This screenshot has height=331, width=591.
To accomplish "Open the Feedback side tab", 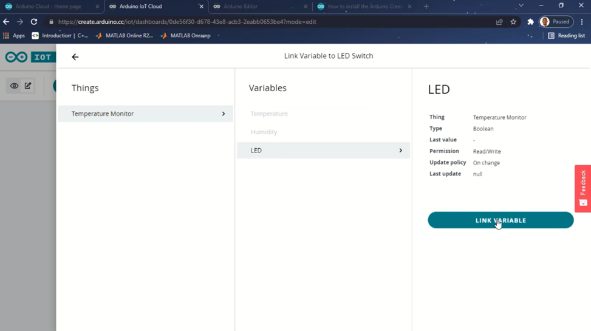I will tap(583, 188).
